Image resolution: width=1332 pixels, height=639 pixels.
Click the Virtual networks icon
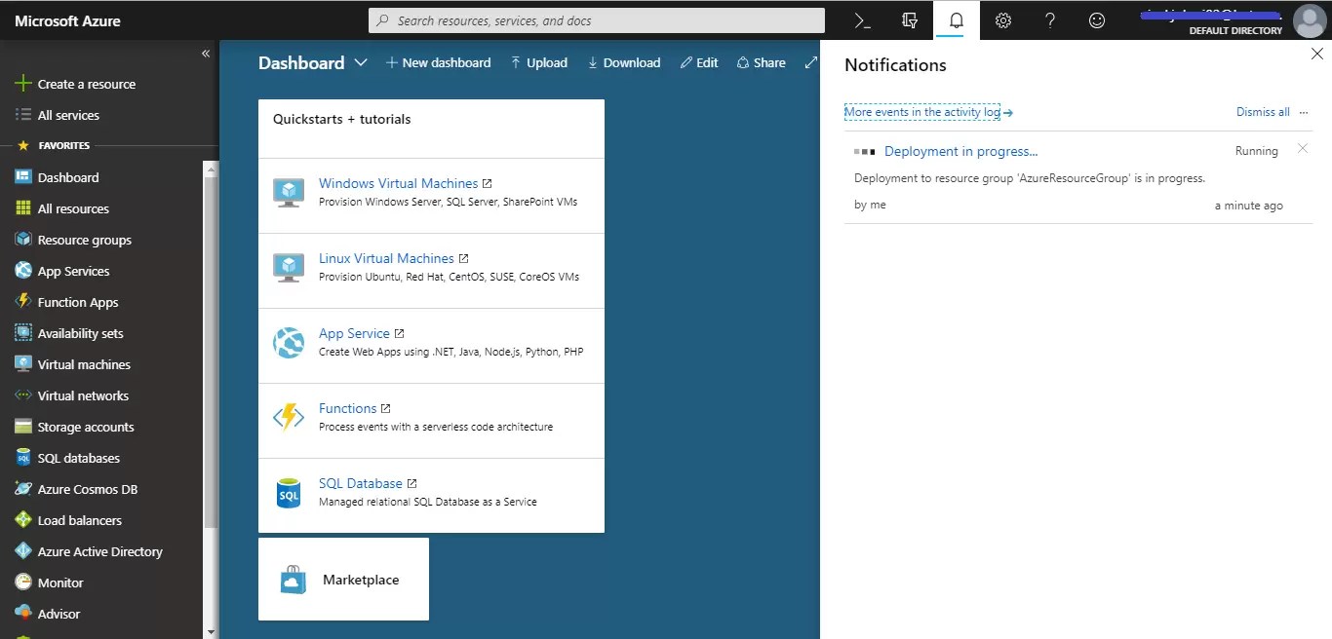pos(23,395)
